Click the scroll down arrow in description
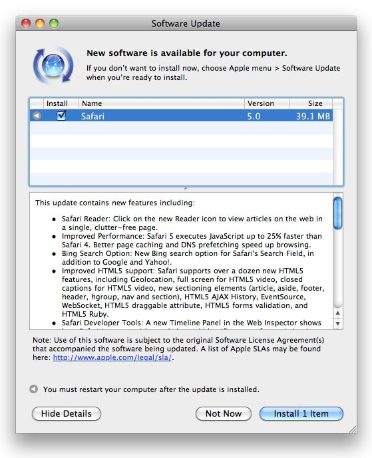372x458 pixels. pyautogui.click(x=337, y=323)
